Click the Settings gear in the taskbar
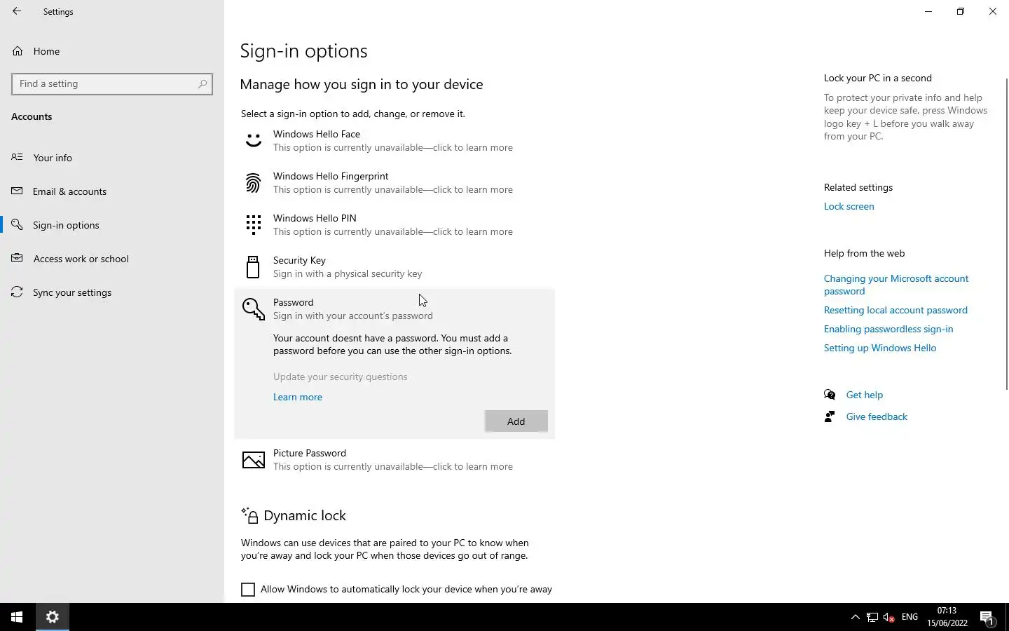 (x=53, y=617)
